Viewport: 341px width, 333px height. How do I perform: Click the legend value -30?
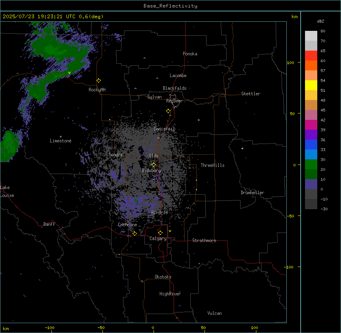point(324,209)
